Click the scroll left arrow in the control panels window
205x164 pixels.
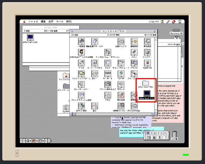pyautogui.click(x=71, y=114)
